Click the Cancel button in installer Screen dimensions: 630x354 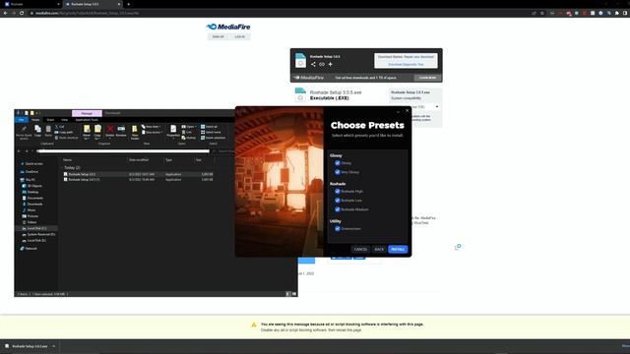(360, 249)
